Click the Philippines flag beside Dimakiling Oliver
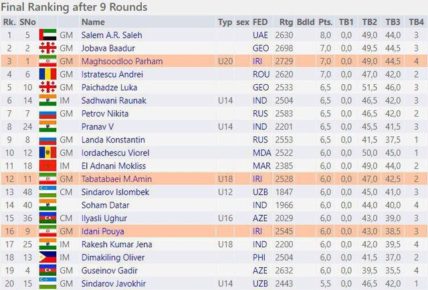Image resolution: width=428 pixels, height=290 pixels. pyautogui.click(x=47, y=257)
